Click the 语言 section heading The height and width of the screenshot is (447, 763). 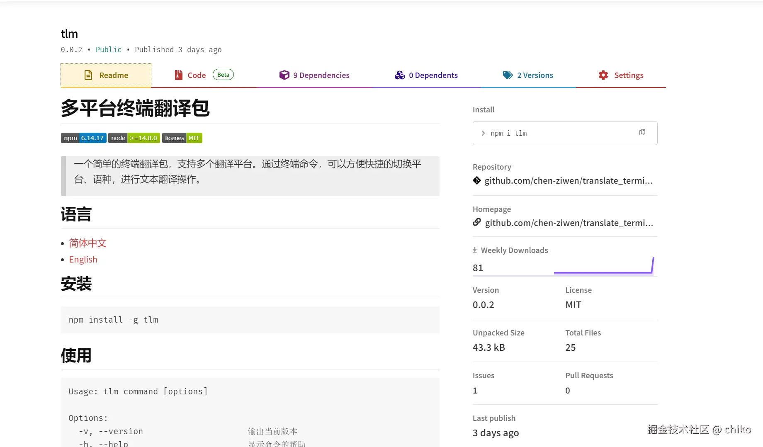pyautogui.click(x=76, y=214)
